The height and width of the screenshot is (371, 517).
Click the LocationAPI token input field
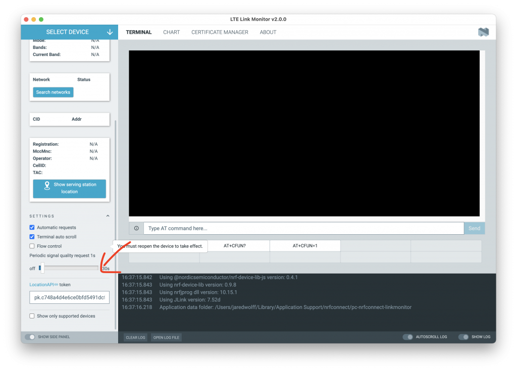[69, 297]
